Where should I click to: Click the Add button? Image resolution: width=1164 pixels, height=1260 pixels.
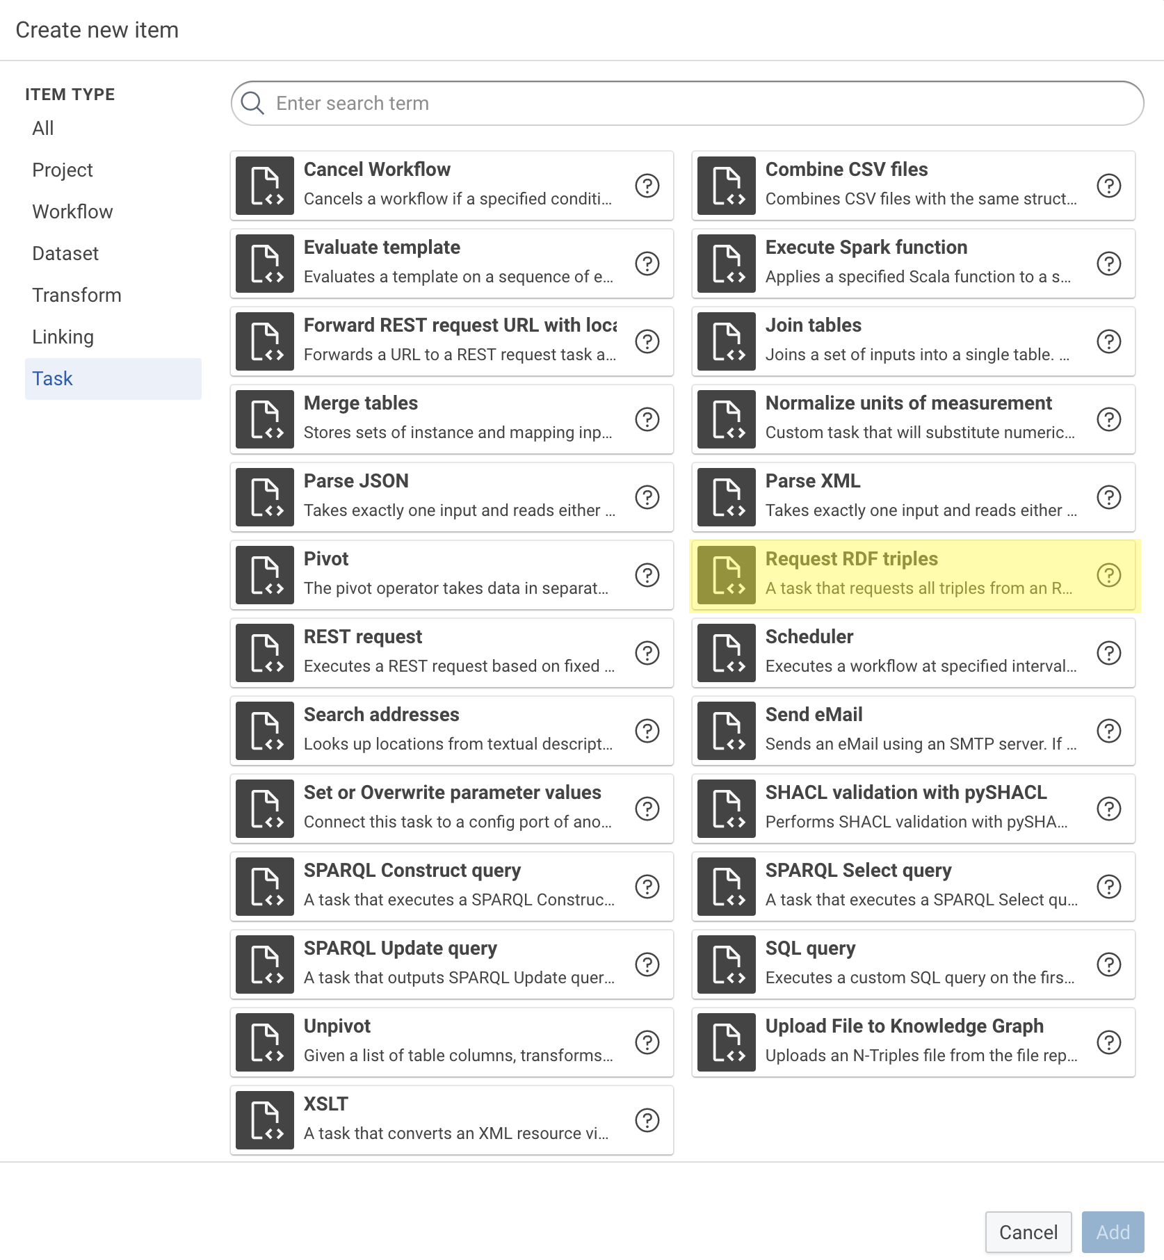click(1113, 1232)
